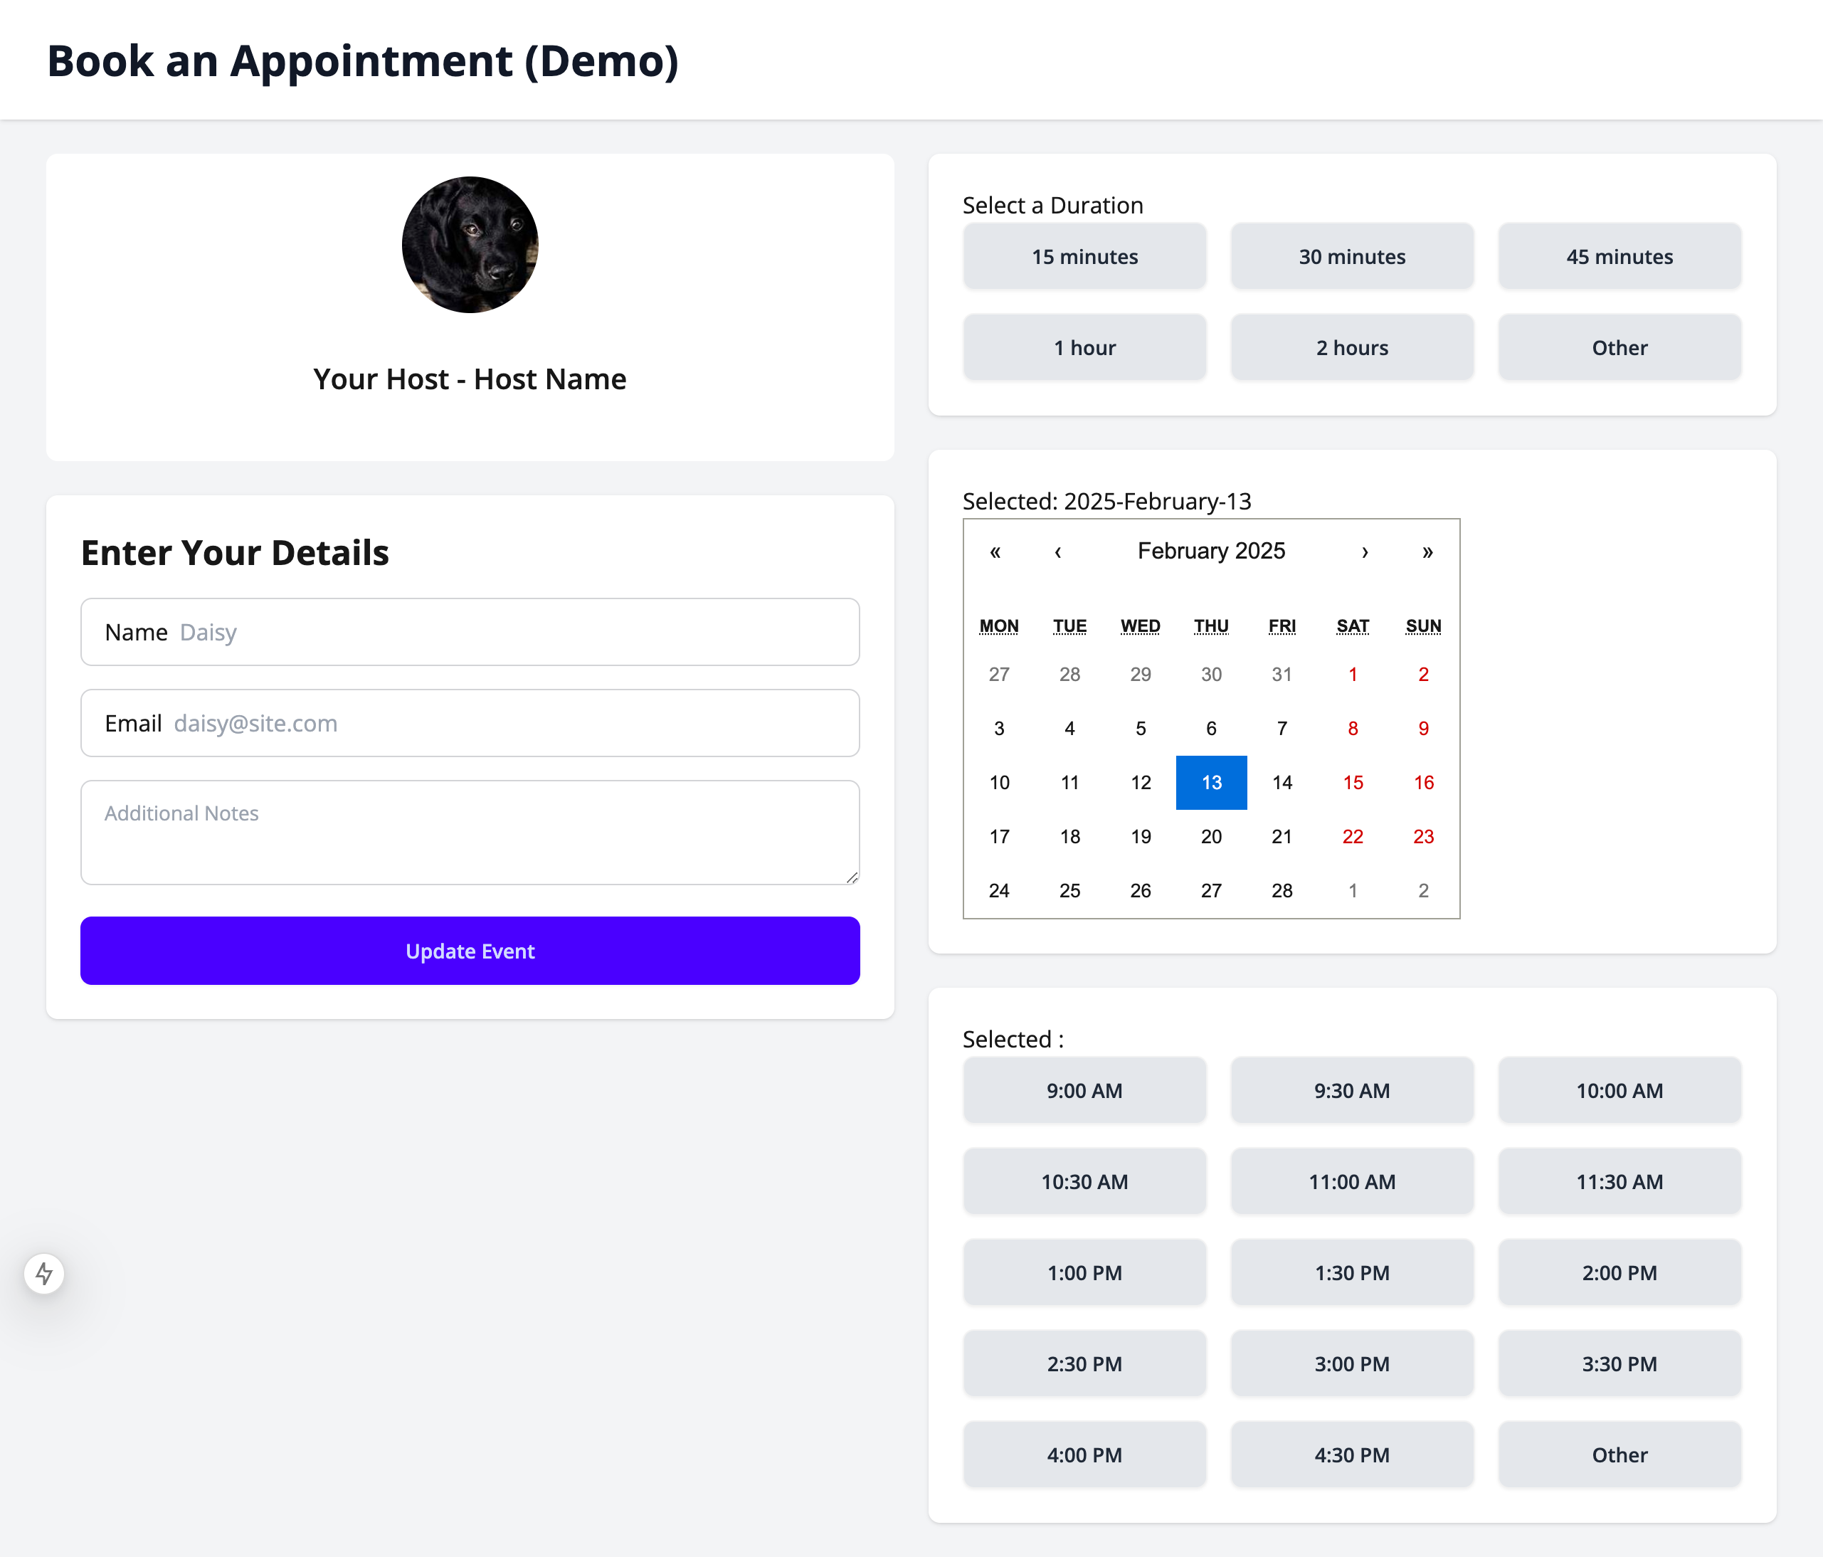Click the host's dog avatar photo
Image resolution: width=1823 pixels, height=1557 pixels.
(x=470, y=245)
